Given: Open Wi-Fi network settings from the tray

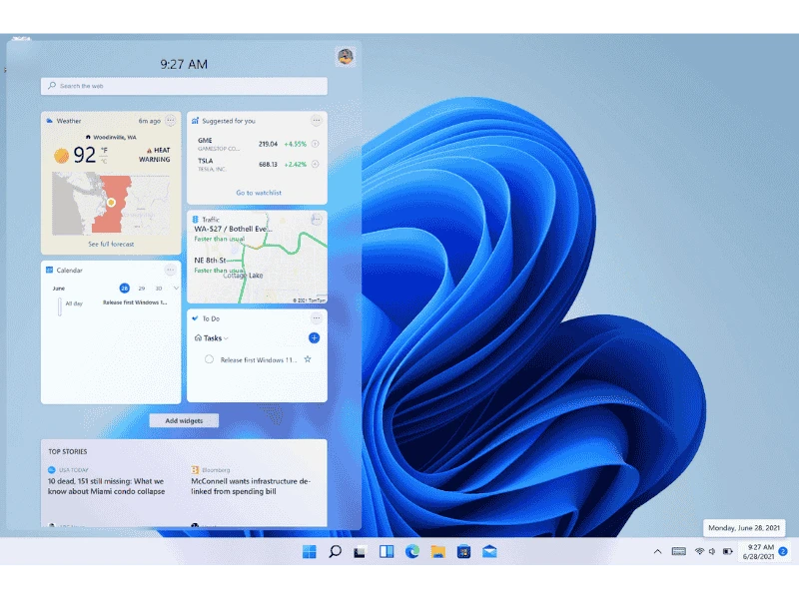Looking at the screenshot, I should (x=700, y=551).
